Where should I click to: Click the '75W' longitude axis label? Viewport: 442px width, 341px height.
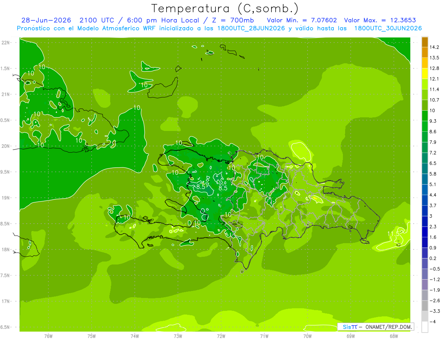[92, 336]
